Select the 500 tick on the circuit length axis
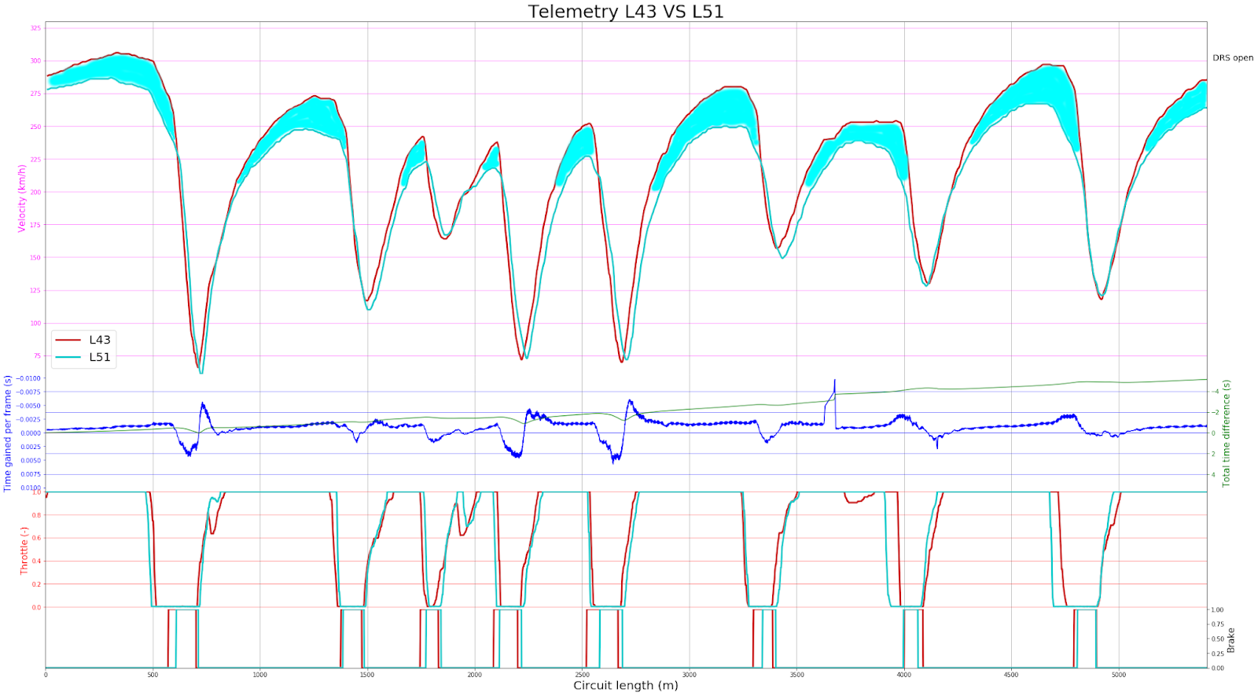Image resolution: width=1258 pixels, height=696 pixels. [153, 675]
